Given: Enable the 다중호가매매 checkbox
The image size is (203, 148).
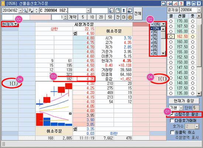Looking at the screenshot, I should (x=172, y=121).
